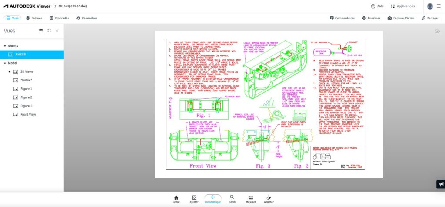Click the Fig. 2 label in drawing
Screen dimensions: 445x207
coord(301,166)
